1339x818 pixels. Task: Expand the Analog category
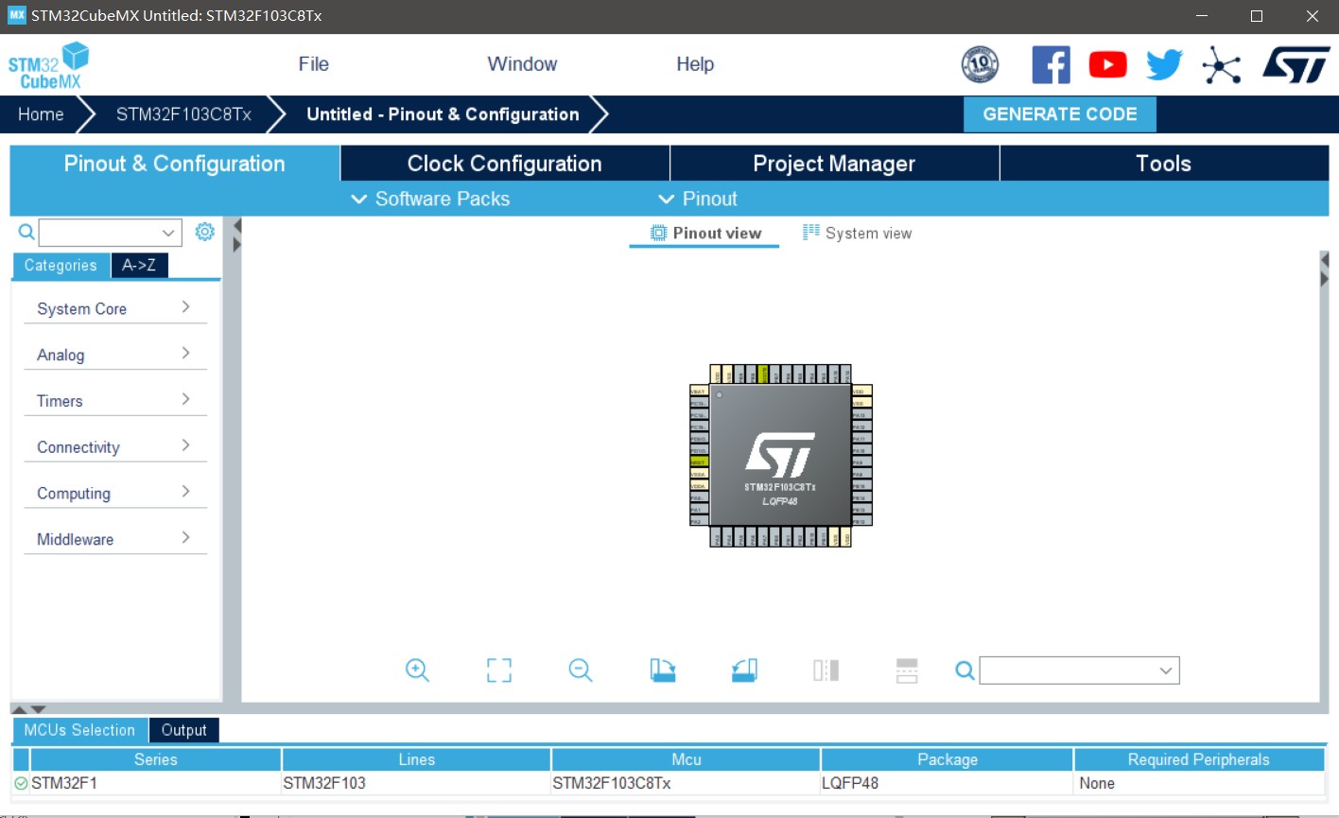(x=114, y=355)
